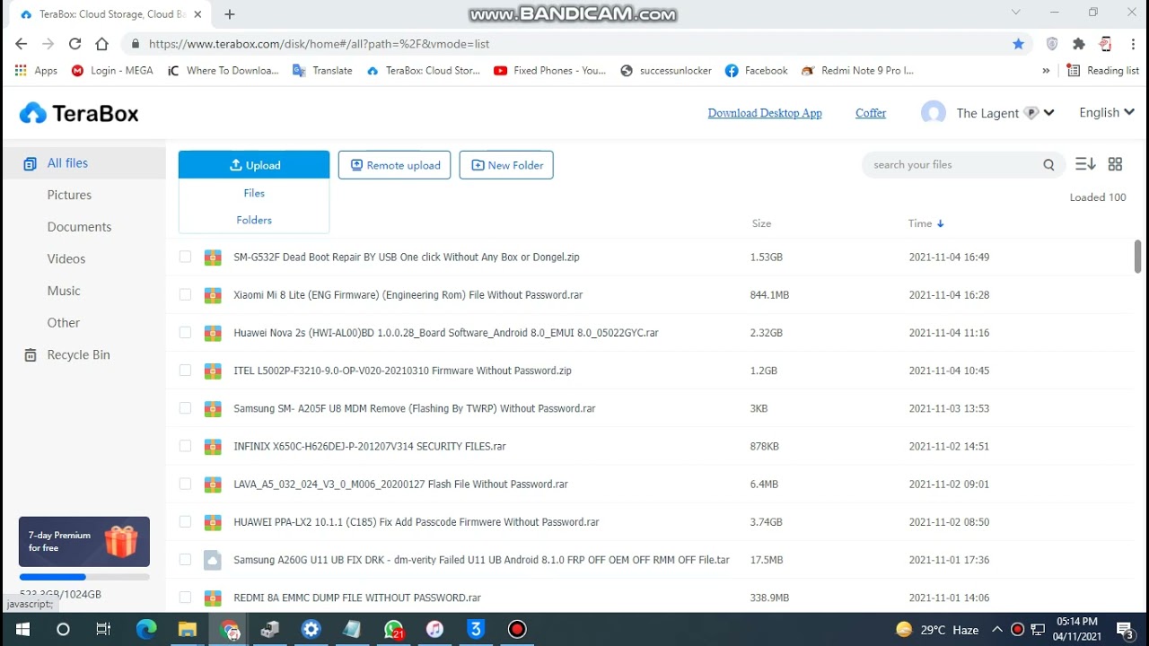Viewport: 1149px width, 646px height.
Task: Show hidden bookmarks with double chevron
Action: [1046, 71]
